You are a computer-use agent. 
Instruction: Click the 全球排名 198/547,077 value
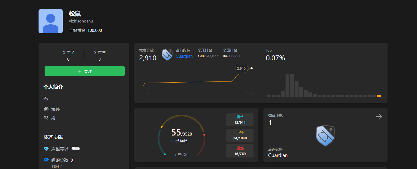pyautogui.click(x=208, y=56)
